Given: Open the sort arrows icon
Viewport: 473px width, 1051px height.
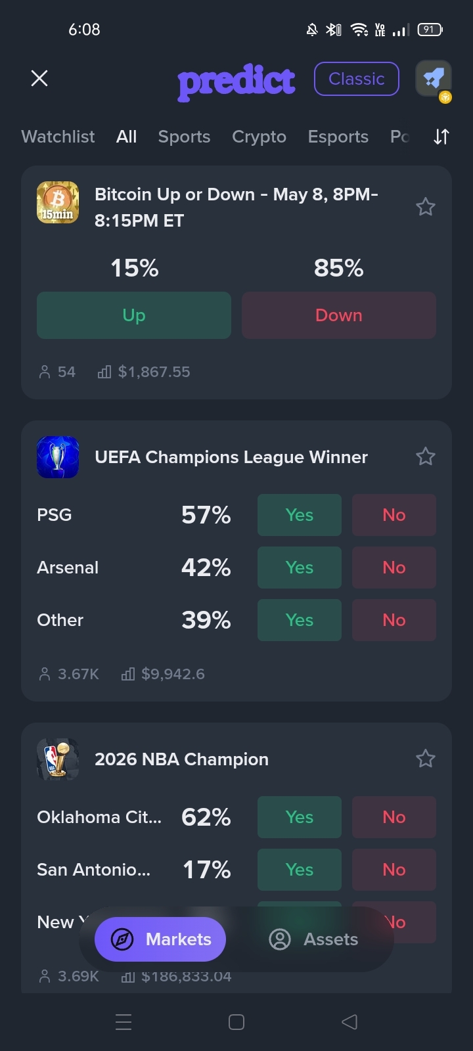Looking at the screenshot, I should pos(441,137).
